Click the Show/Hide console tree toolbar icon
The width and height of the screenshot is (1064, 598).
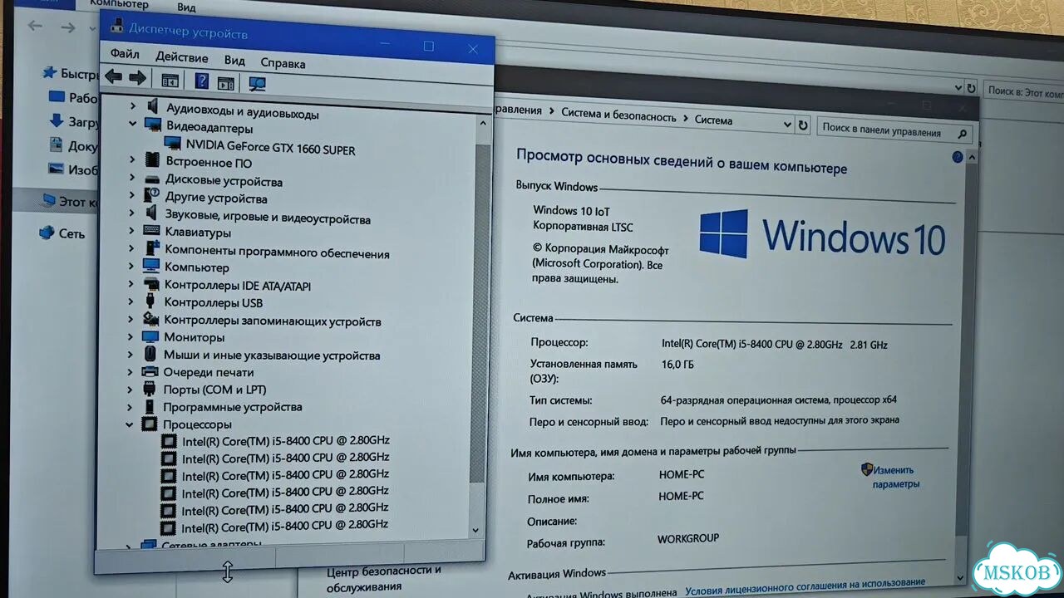[170, 81]
